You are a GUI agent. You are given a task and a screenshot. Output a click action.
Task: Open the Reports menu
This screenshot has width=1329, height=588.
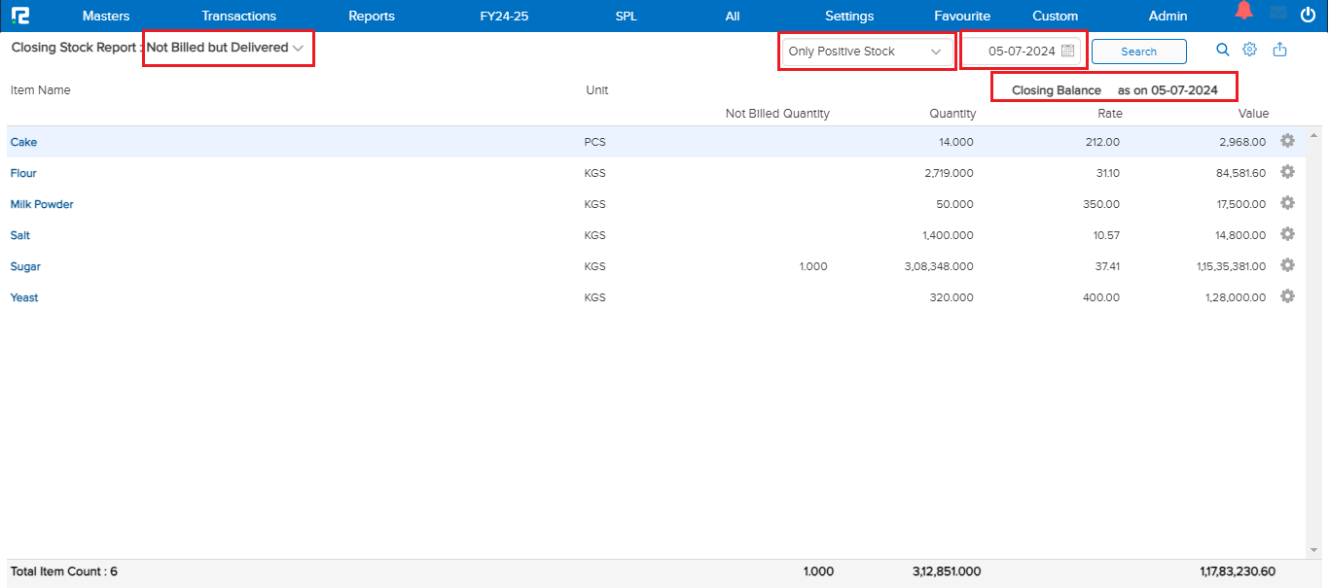tap(372, 16)
